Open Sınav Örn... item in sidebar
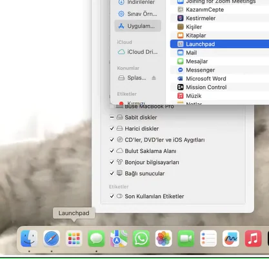269x259 pixels. click(x=137, y=14)
